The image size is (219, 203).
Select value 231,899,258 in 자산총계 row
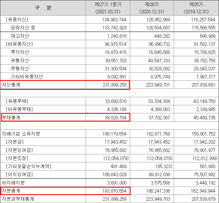pyautogui.click(x=115, y=85)
